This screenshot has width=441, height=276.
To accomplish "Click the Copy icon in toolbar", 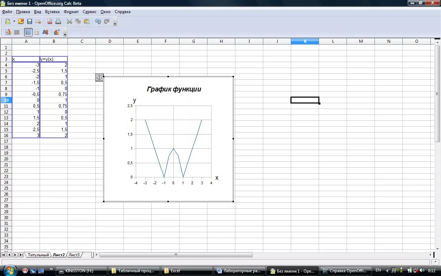I will tap(78, 21).
